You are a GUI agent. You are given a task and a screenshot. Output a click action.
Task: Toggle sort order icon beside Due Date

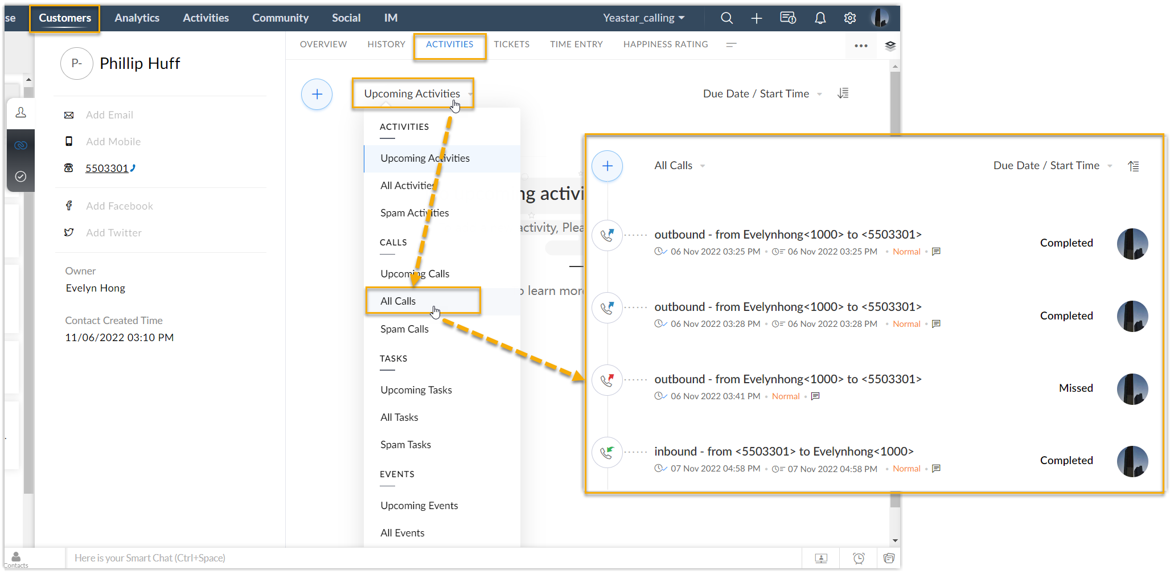click(843, 93)
